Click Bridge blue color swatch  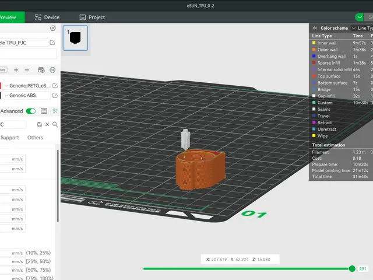314,89
